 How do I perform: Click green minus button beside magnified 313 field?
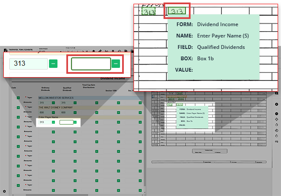click(53, 64)
